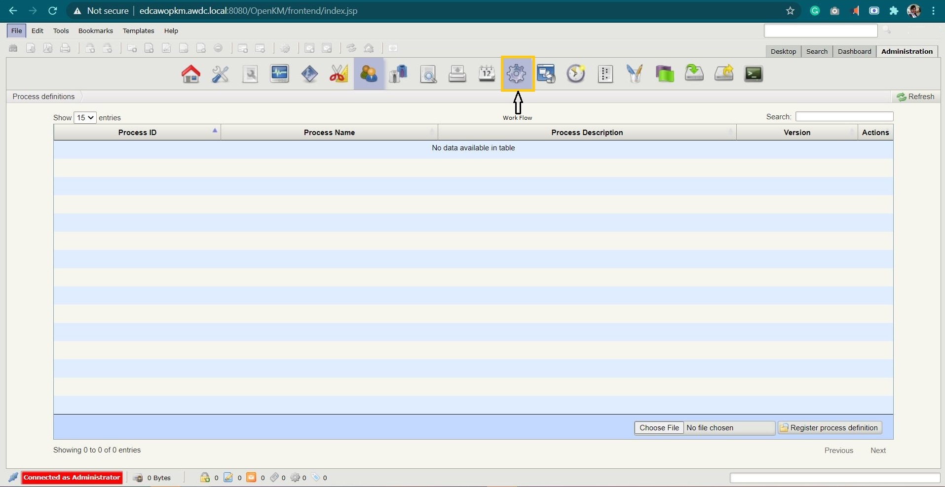Click the browser reload button
This screenshot has width=945, height=487.
(x=53, y=11)
